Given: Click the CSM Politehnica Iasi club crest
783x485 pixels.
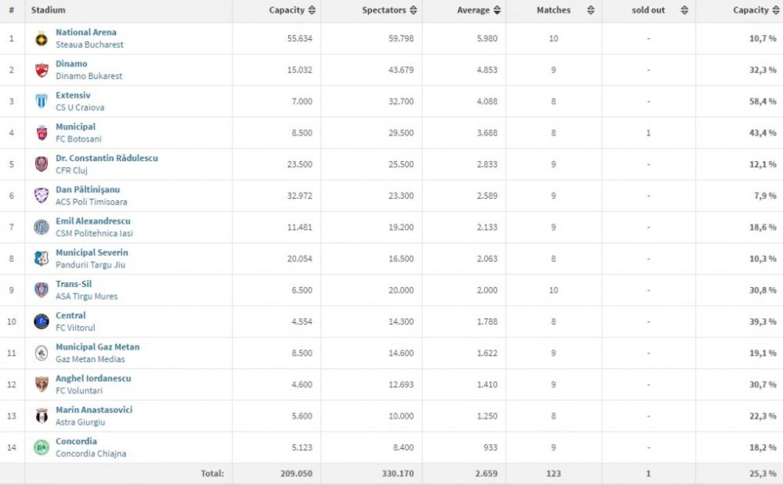Looking at the screenshot, I should [42, 227].
